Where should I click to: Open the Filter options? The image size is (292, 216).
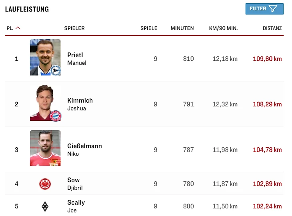[264, 9]
